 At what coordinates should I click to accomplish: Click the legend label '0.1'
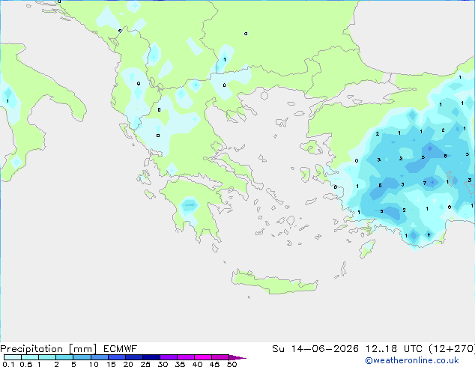(x=8, y=364)
